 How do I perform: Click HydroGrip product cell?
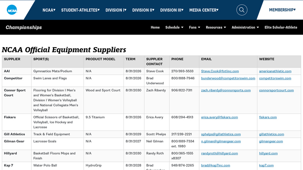[103, 166]
